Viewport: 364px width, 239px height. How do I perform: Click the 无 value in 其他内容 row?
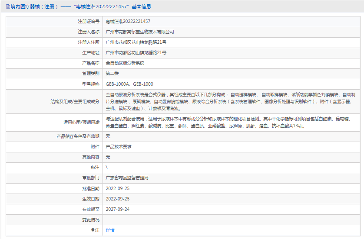coord(108,157)
